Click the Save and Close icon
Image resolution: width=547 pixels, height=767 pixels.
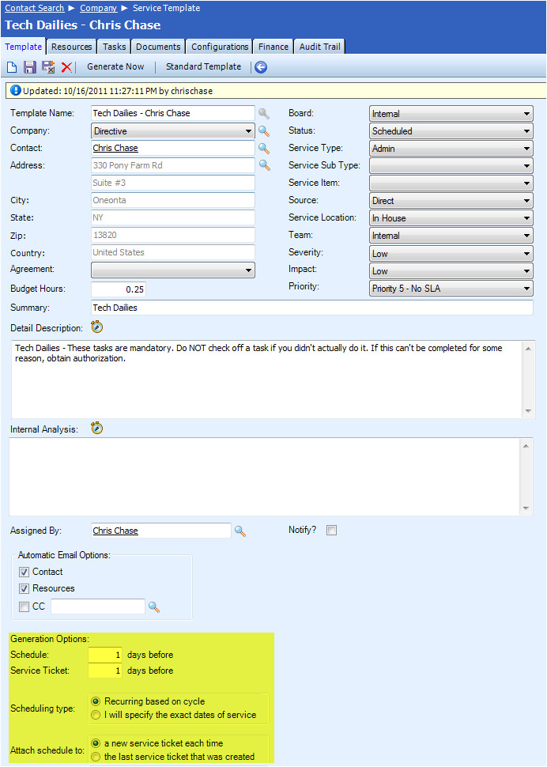coord(48,67)
